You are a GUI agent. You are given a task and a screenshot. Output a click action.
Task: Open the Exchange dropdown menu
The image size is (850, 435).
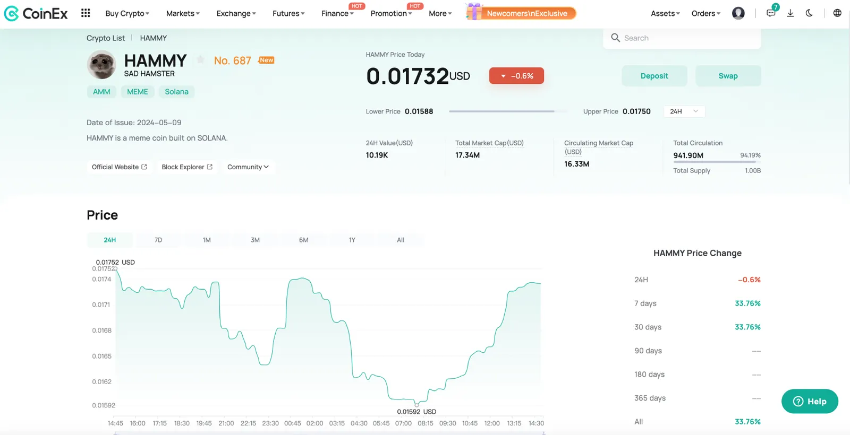[236, 13]
